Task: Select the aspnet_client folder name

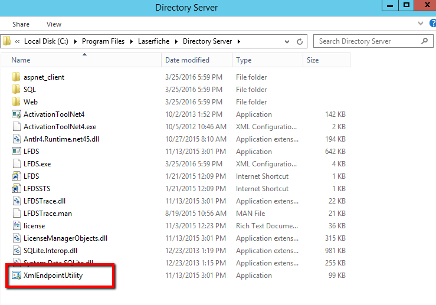Action: (44, 77)
